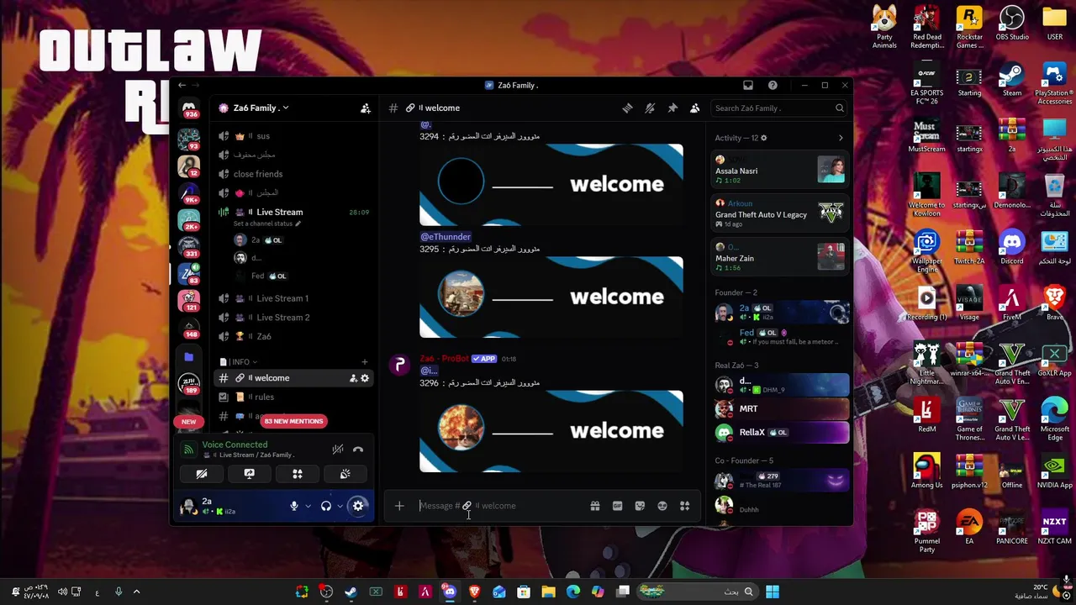Create channel with INFO category plus
This screenshot has height=605, width=1076.
pyautogui.click(x=364, y=361)
